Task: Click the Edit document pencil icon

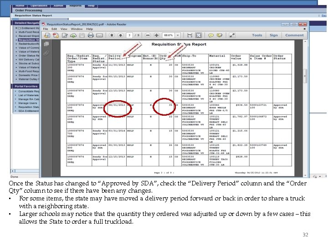Action: click(65, 36)
